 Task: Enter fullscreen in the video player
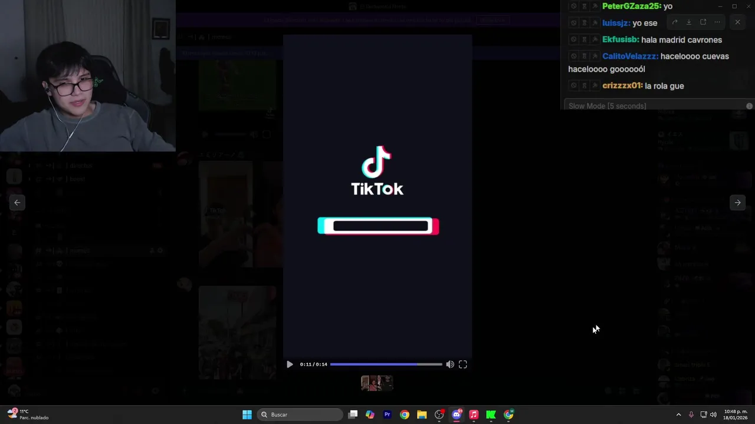click(463, 365)
